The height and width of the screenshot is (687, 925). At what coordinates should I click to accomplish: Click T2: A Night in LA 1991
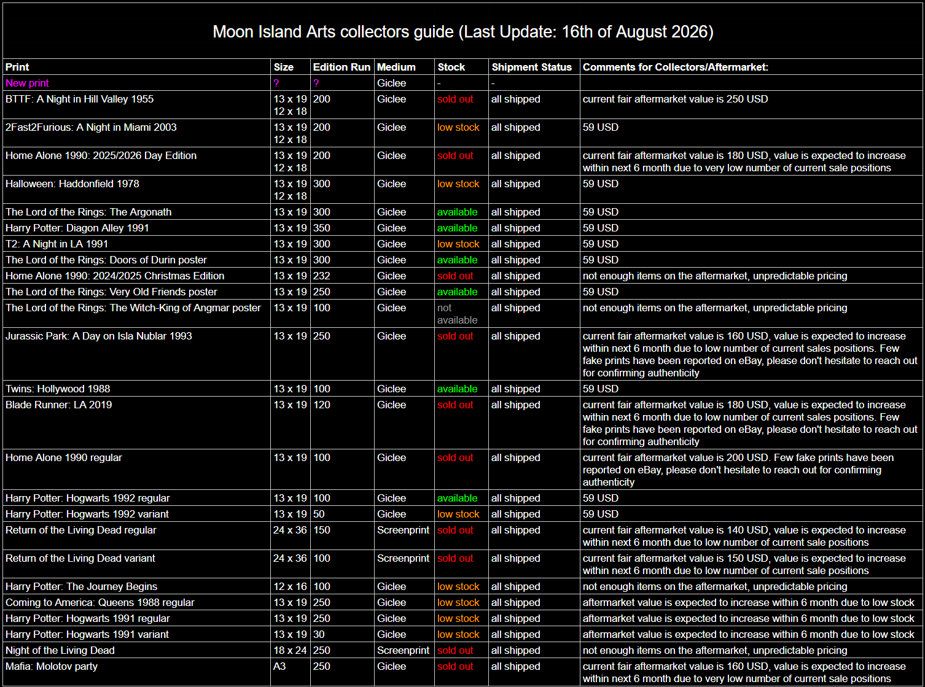(57, 244)
